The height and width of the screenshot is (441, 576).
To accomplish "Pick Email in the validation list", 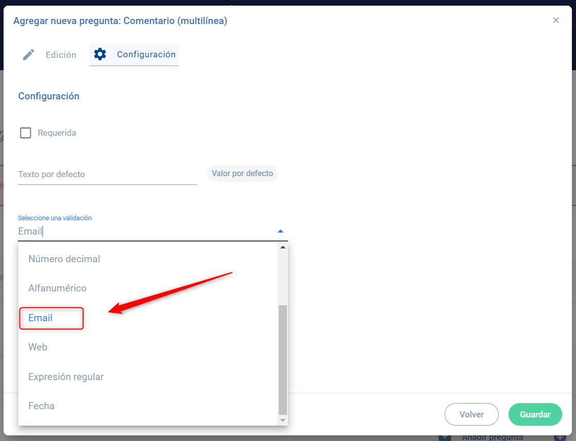I will coord(40,318).
